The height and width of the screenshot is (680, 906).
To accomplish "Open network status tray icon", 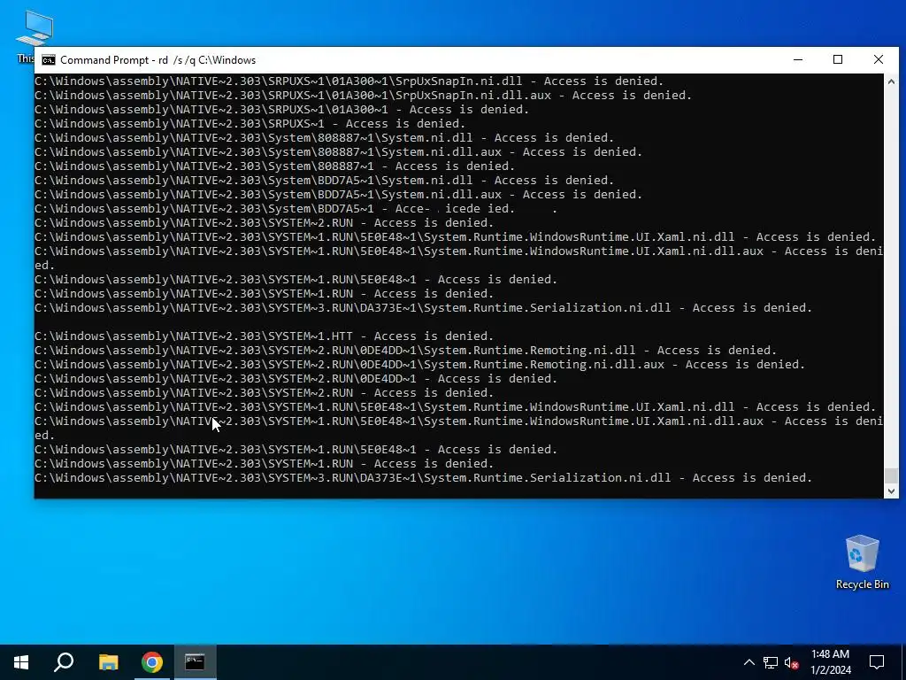I will pyautogui.click(x=771, y=662).
